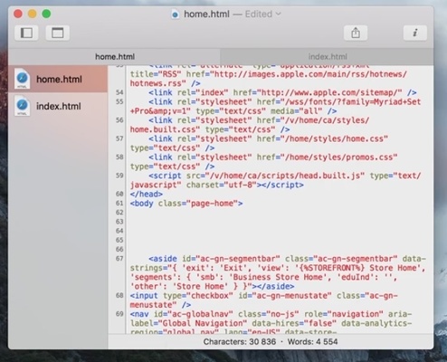The width and height of the screenshot is (447, 362).
Task: Click the home.html window title text
Action: click(x=206, y=14)
